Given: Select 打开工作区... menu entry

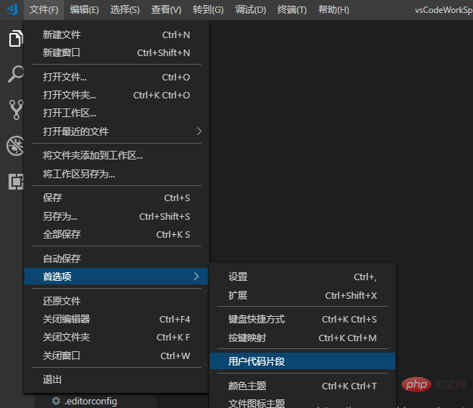Looking at the screenshot, I should (116, 113).
